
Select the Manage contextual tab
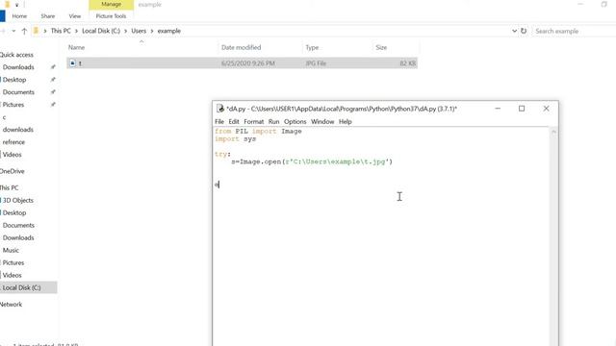pyautogui.click(x=112, y=4)
